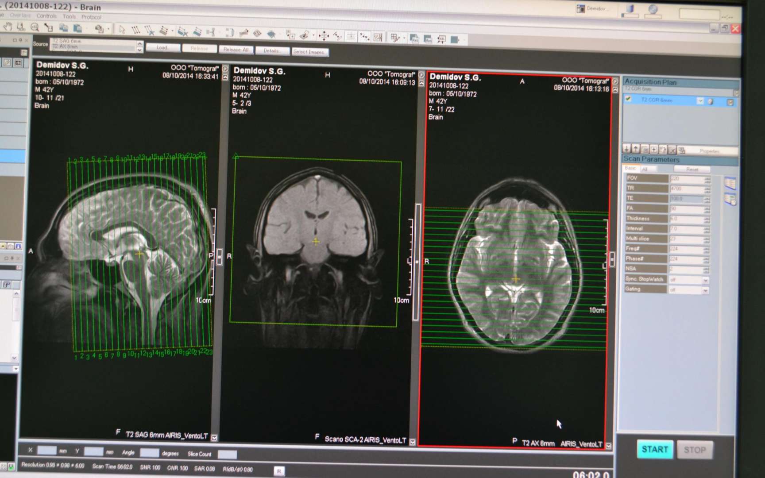Click the eye-shaped view icon in toolbar
765x478 pixels.
[257, 34]
